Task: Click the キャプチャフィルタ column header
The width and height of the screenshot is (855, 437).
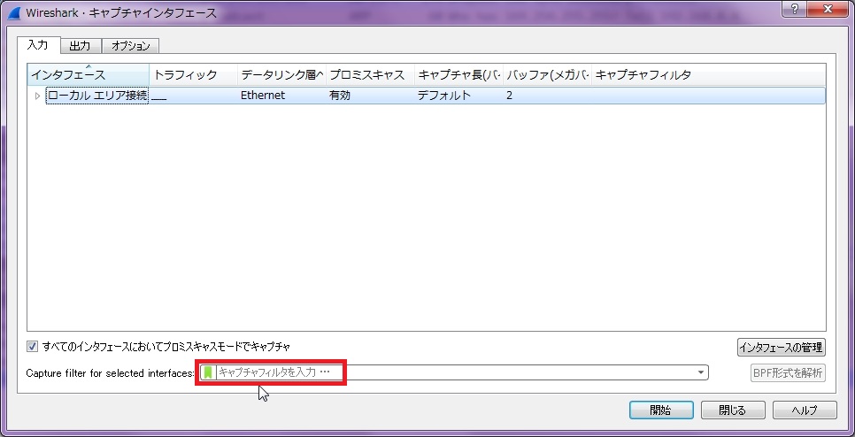Action: (708, 75)
